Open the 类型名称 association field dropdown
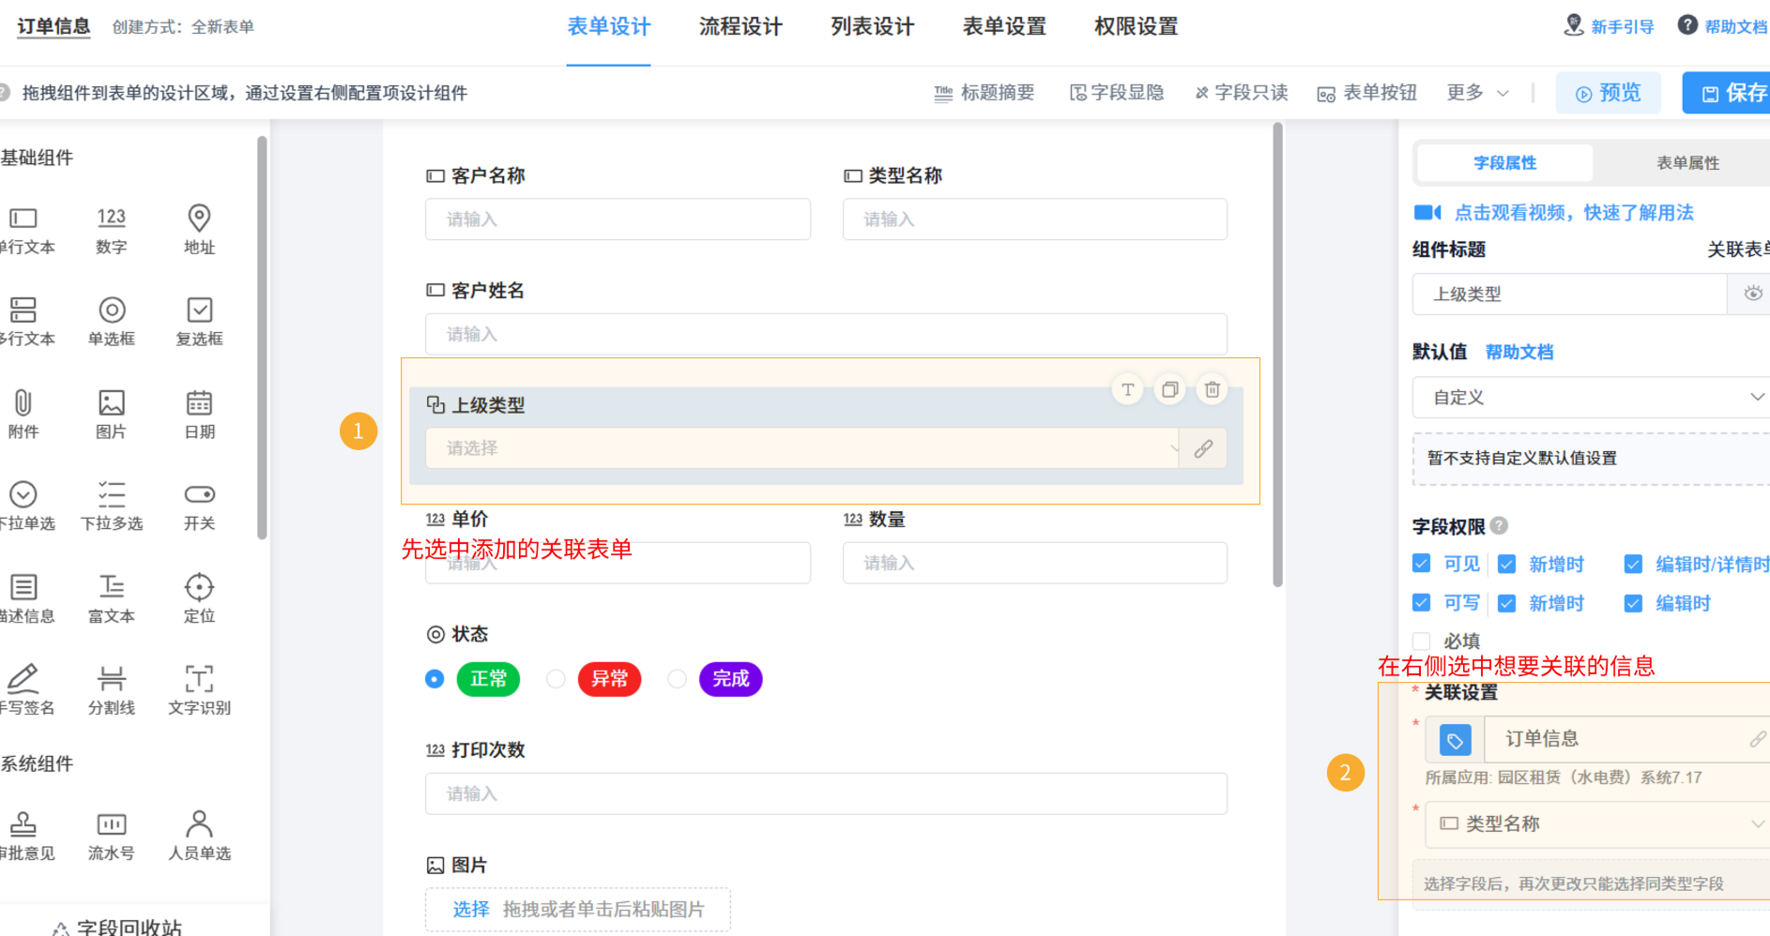Image resolution: width=1770 pixels, height=936 pixels. coord(1597,824)
